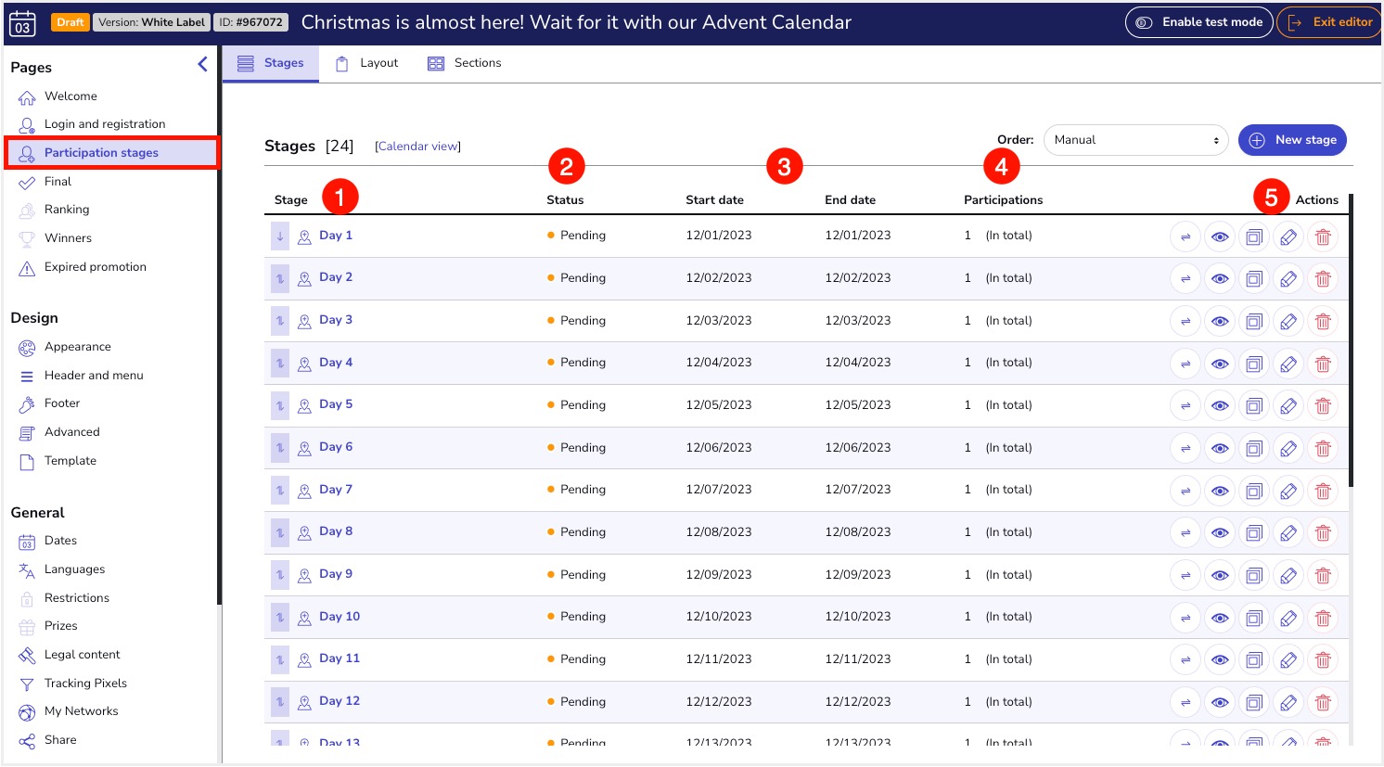The image size is (1384, 767).
Task: Toggle preview eye icon for Day 8
Action: click(x=1220, y=532)
